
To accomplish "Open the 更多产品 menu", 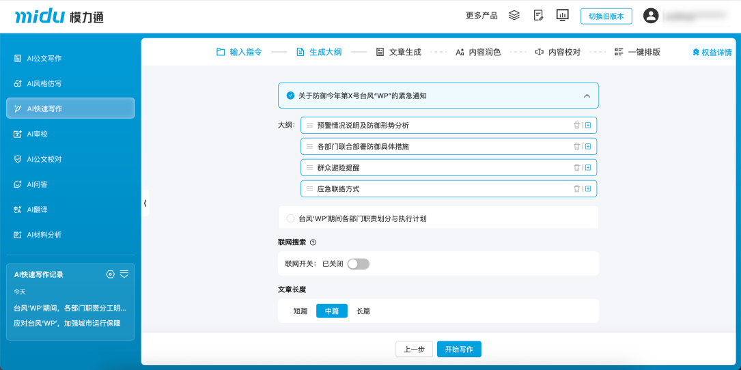I will (481, 16).
